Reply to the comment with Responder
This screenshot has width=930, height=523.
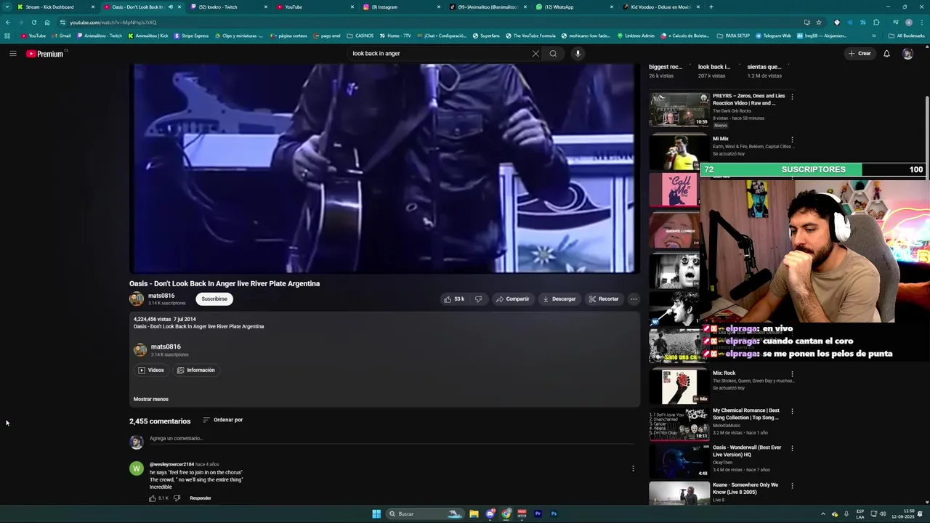(x=201, y=498)
